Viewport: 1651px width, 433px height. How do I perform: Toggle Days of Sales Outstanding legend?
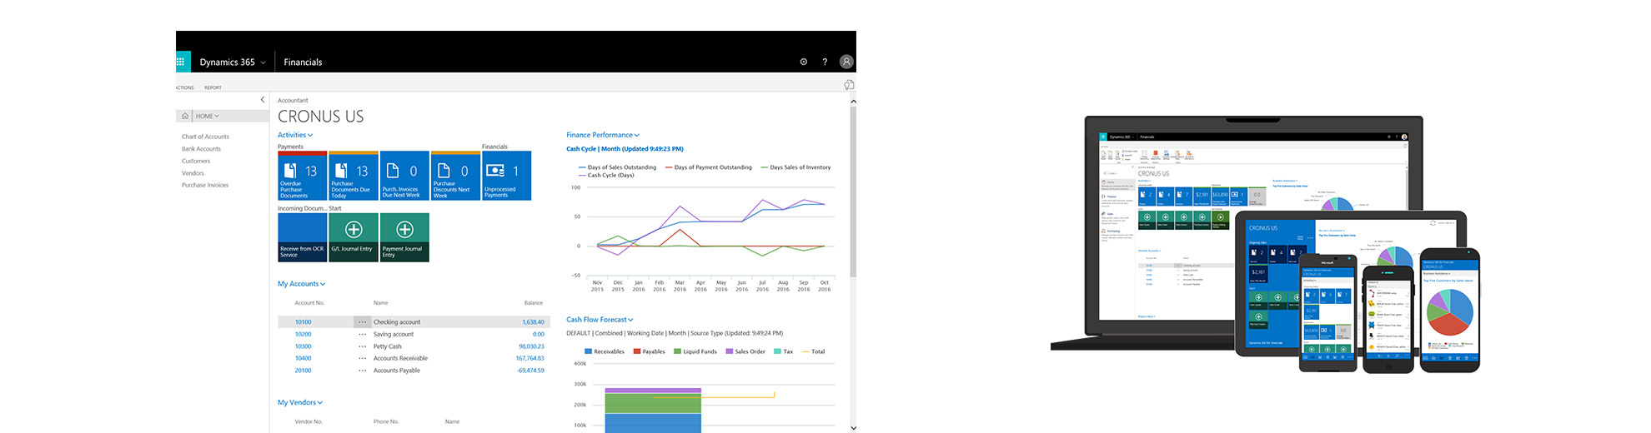617,167
